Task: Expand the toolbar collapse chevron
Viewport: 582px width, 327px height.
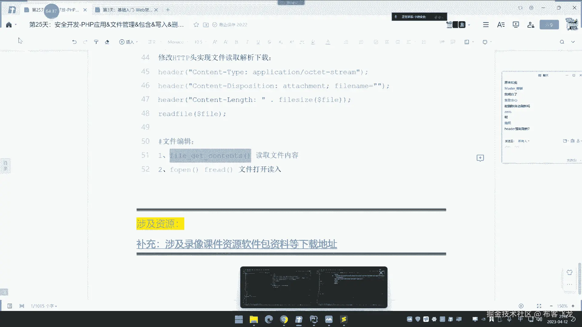Action: [x=573, y=42]
